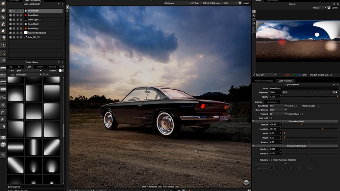340x191 pixels.
Task: Open the LUT Auto dropdown
Action: click(x=196, y=3)
